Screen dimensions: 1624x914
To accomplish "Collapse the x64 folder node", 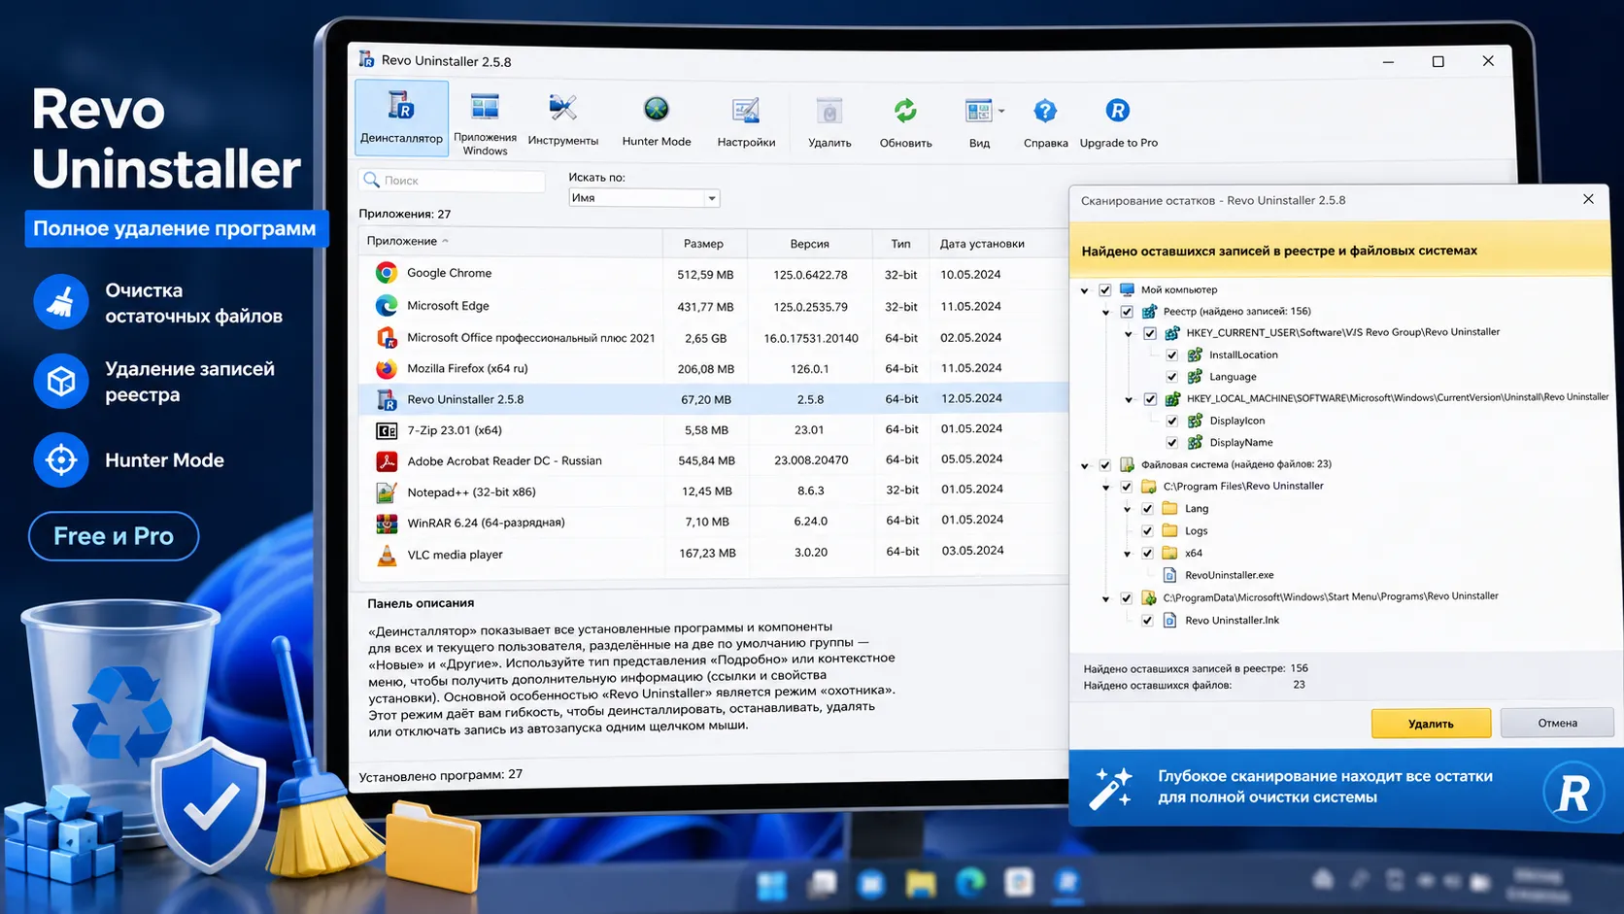I will point(1128,554).
